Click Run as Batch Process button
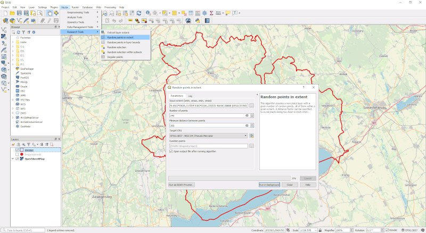The image size is (426, 233). coord(181,185)
